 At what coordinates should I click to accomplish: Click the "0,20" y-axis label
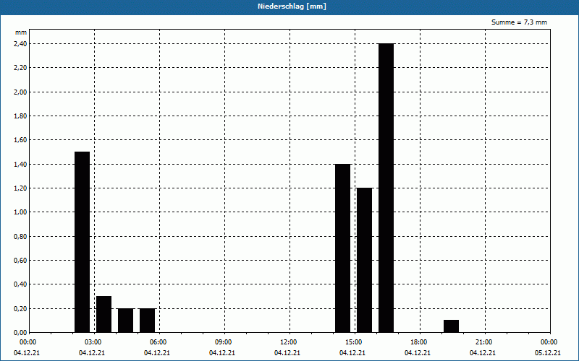pyautogui.click(x=20, y=309)
